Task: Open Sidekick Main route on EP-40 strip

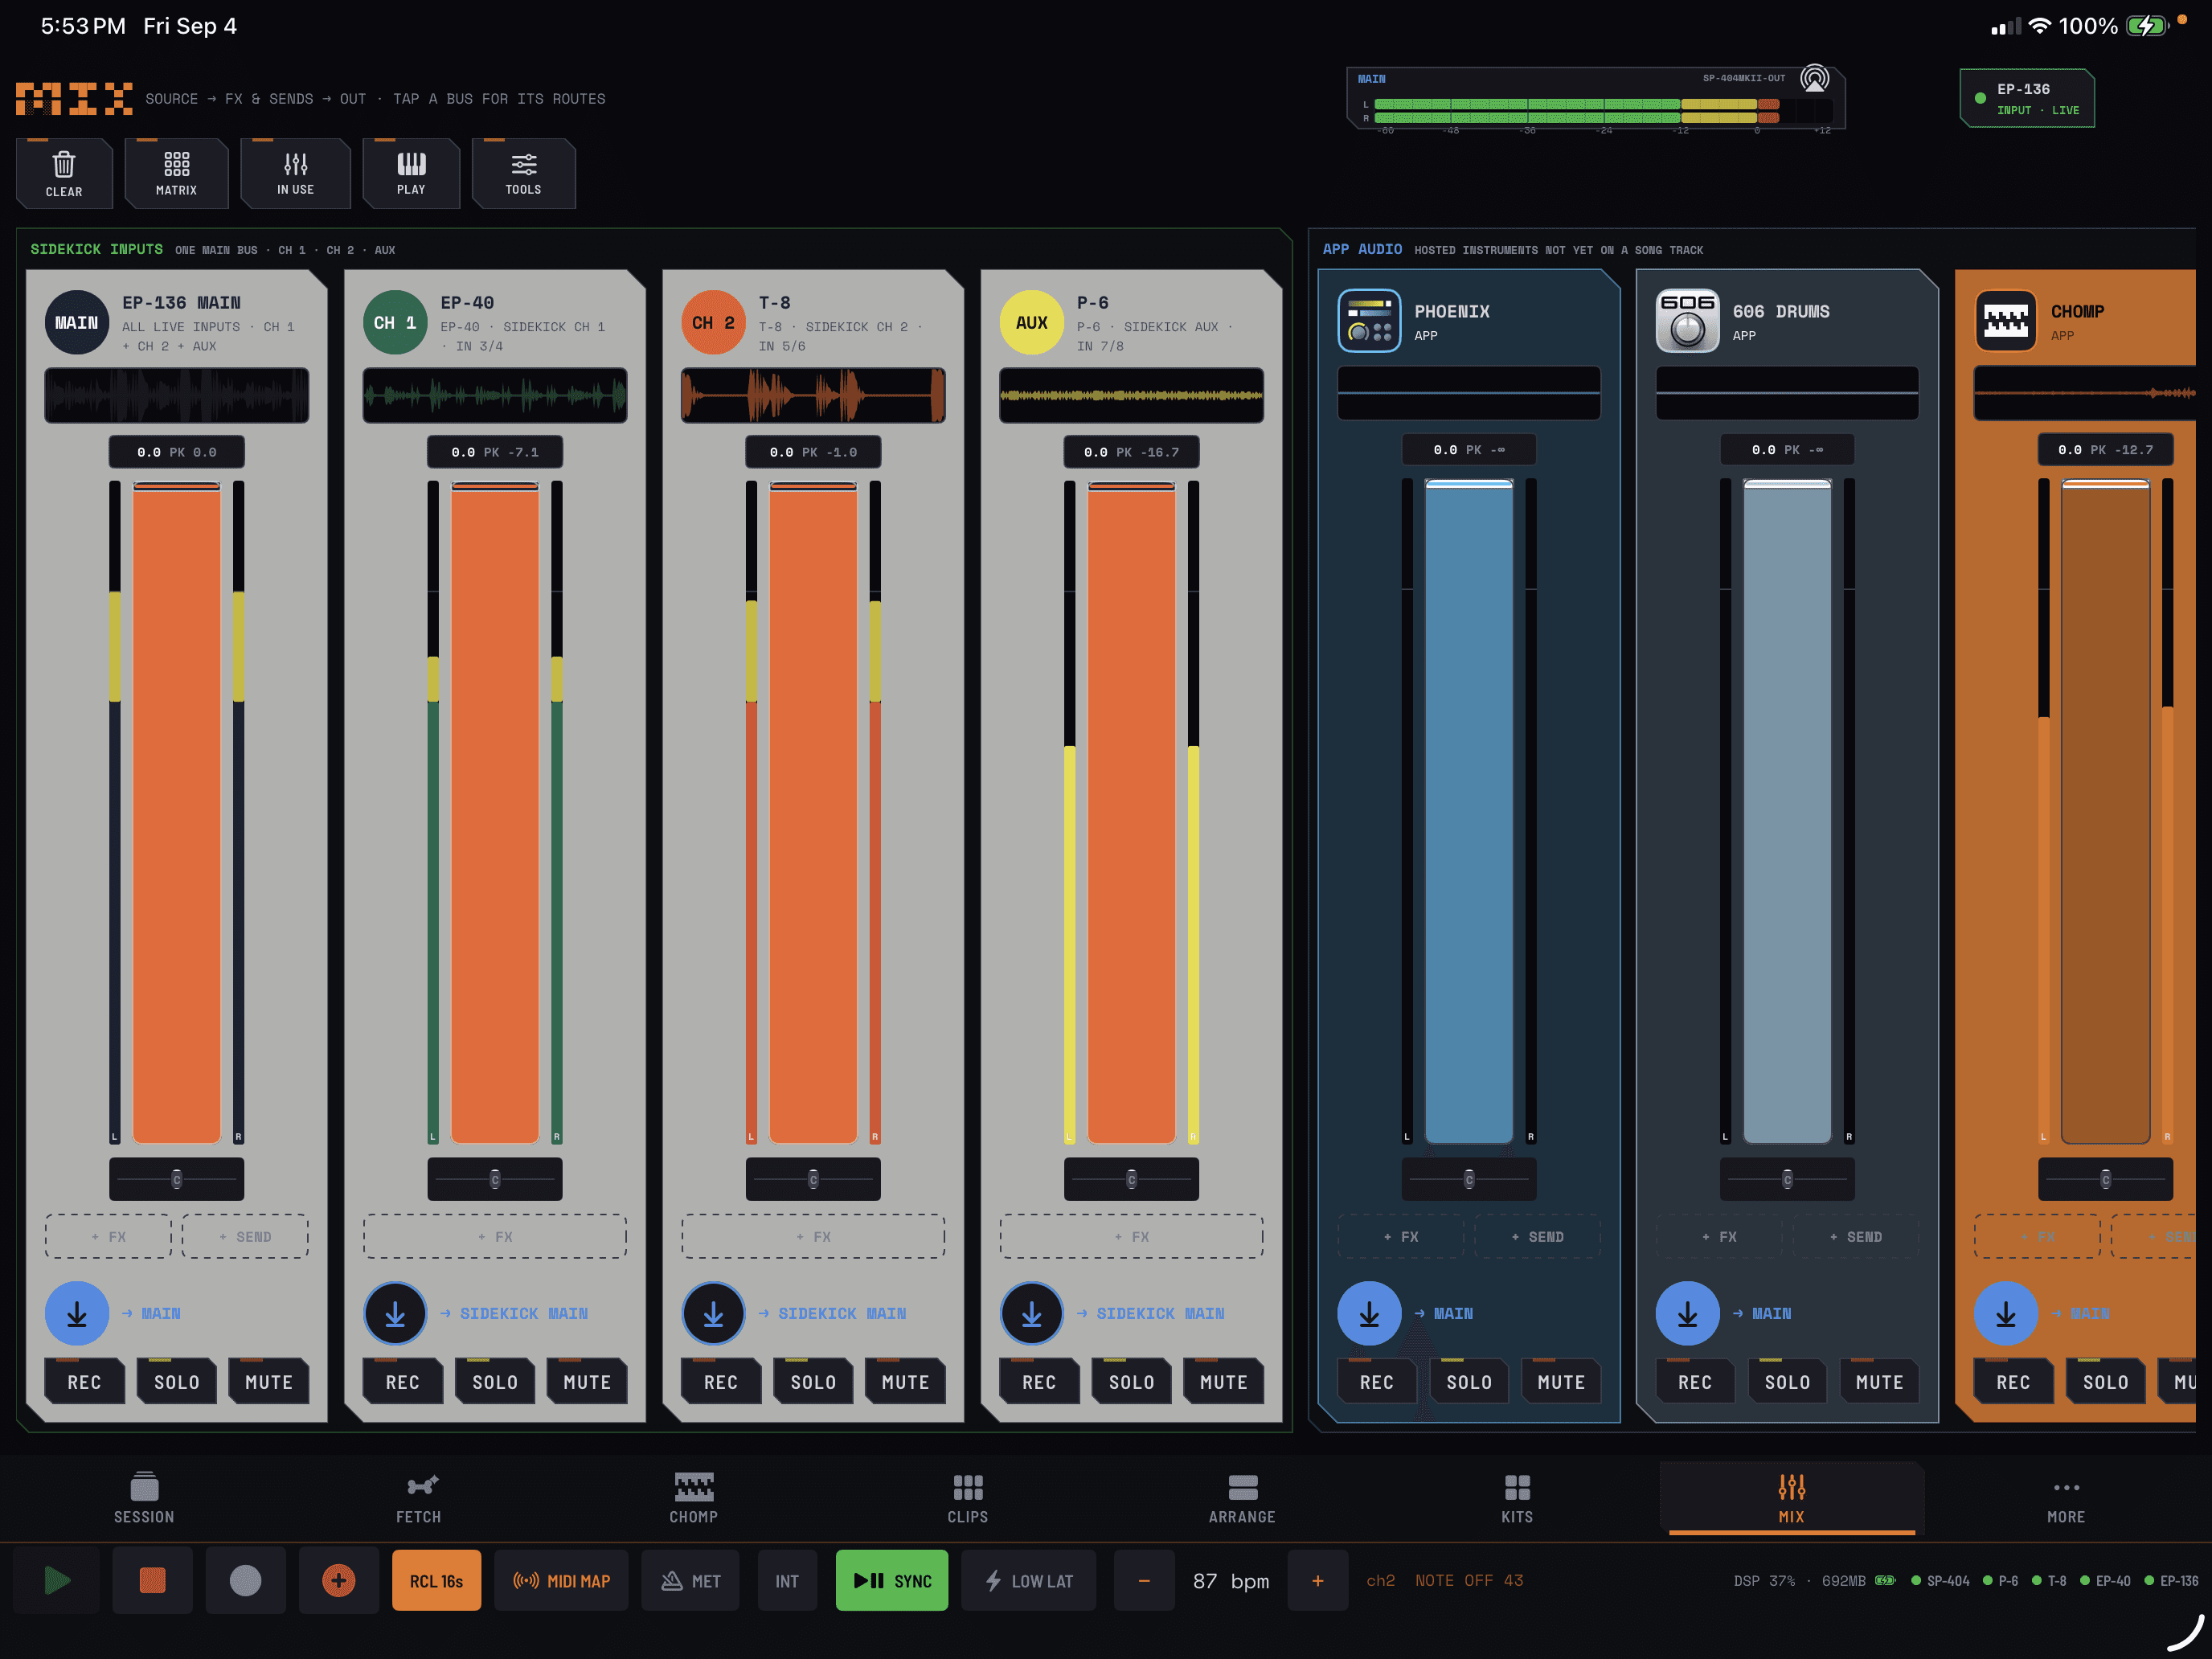Action: pos(514,1313)
